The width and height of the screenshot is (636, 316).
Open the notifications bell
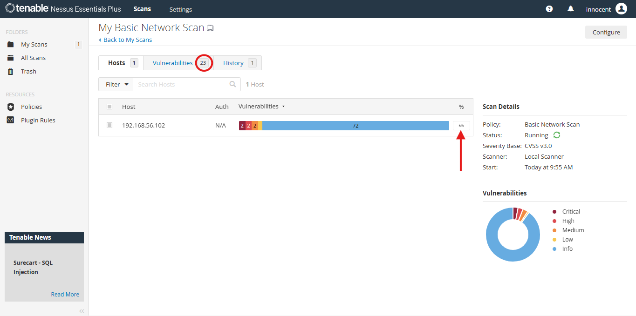coord(571,9)
